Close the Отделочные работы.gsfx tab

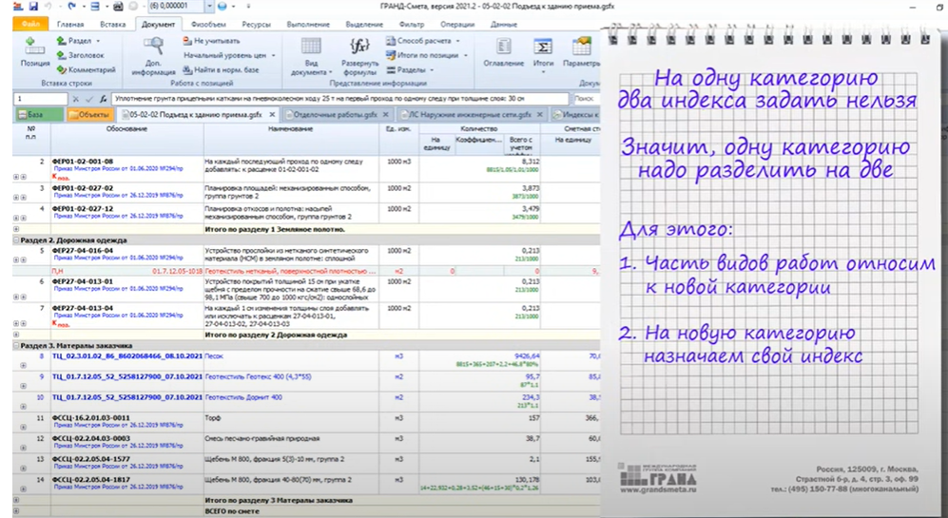(x=386, y=114)
